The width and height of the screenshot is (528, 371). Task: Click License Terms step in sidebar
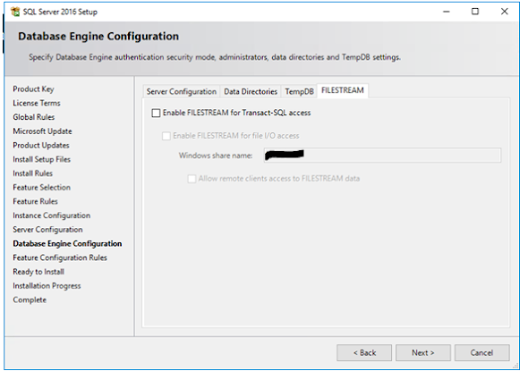tap(37, 104)
